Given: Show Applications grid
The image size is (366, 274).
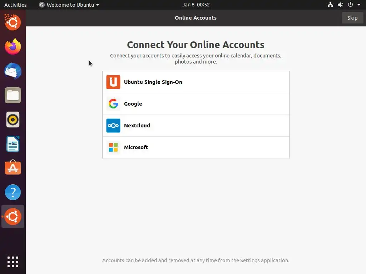Looking at the screenshot, I should (13, 262).
